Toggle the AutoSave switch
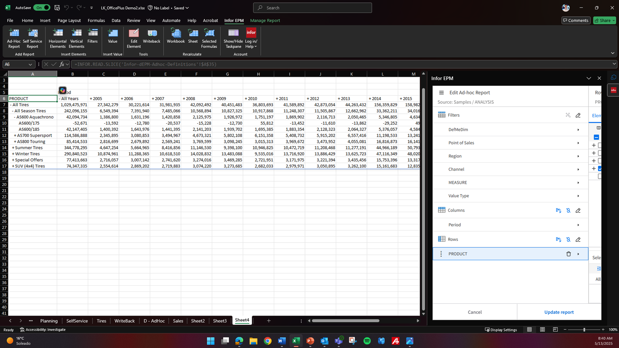The image size is (619, 348). tap(42, 8)
